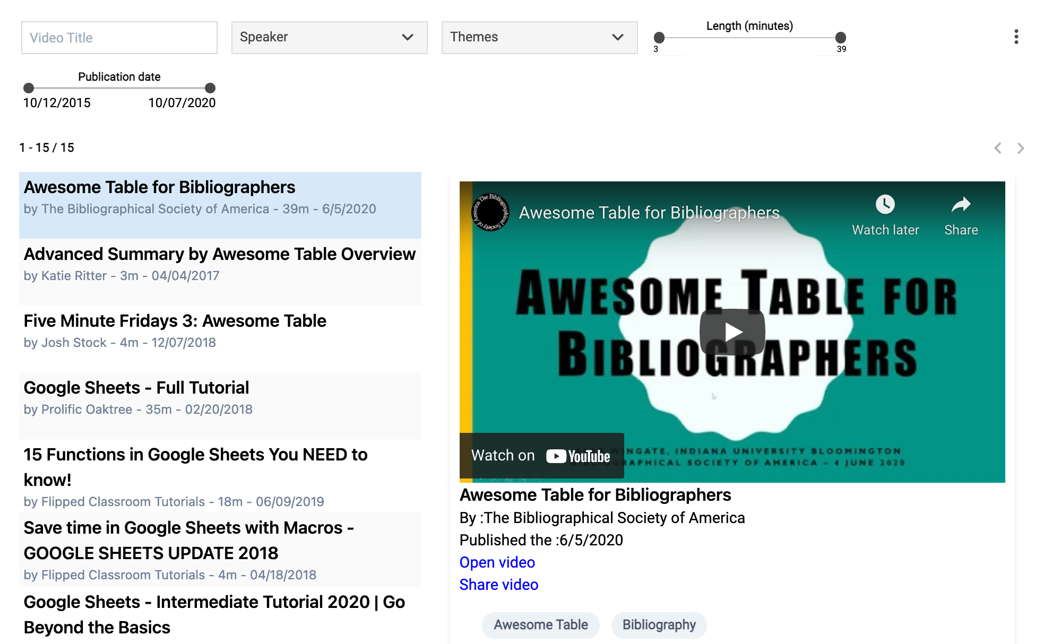The width and height of the screenshot is (1052, 644).
Task: Select Save time in Google Sheets with Macros
Action: (x=220, y=549)
